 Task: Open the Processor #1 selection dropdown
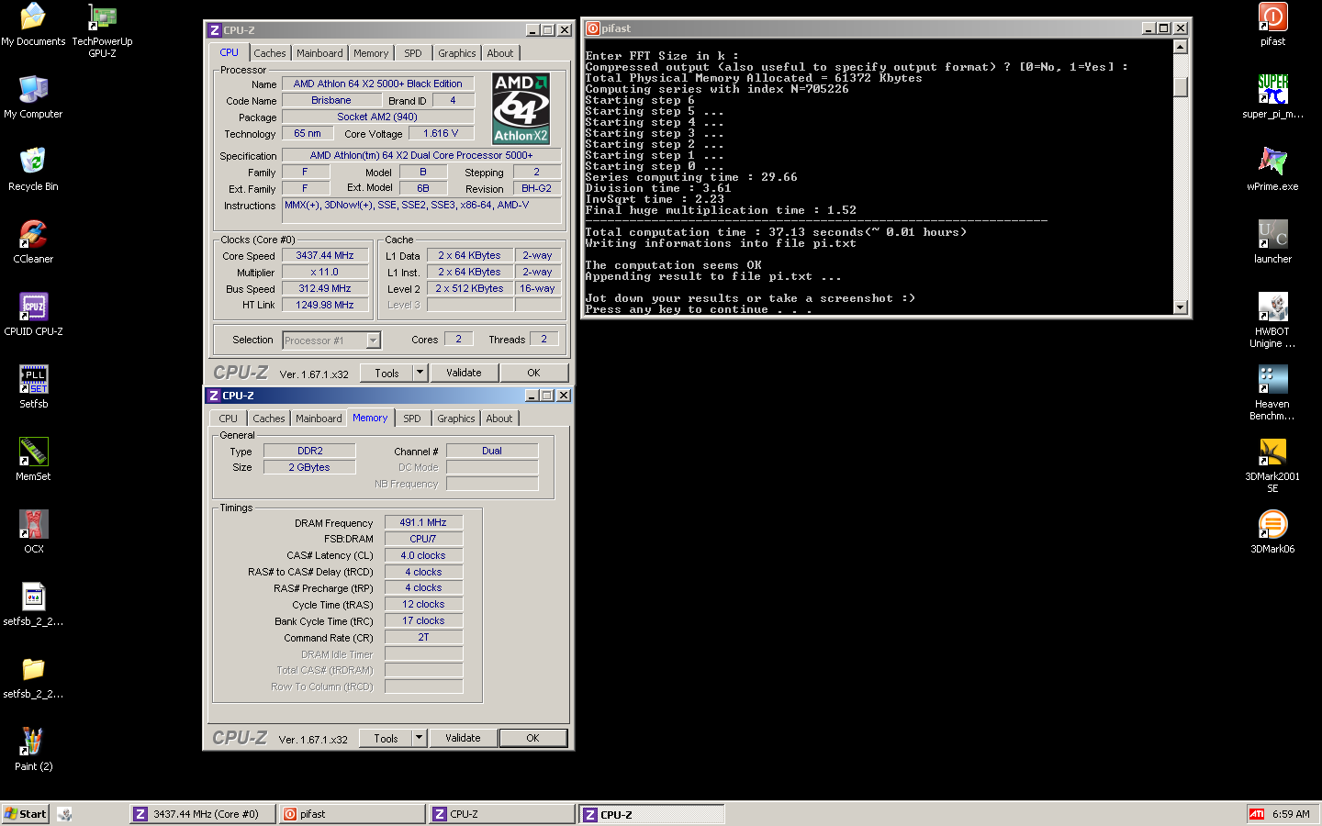[374, 340]
